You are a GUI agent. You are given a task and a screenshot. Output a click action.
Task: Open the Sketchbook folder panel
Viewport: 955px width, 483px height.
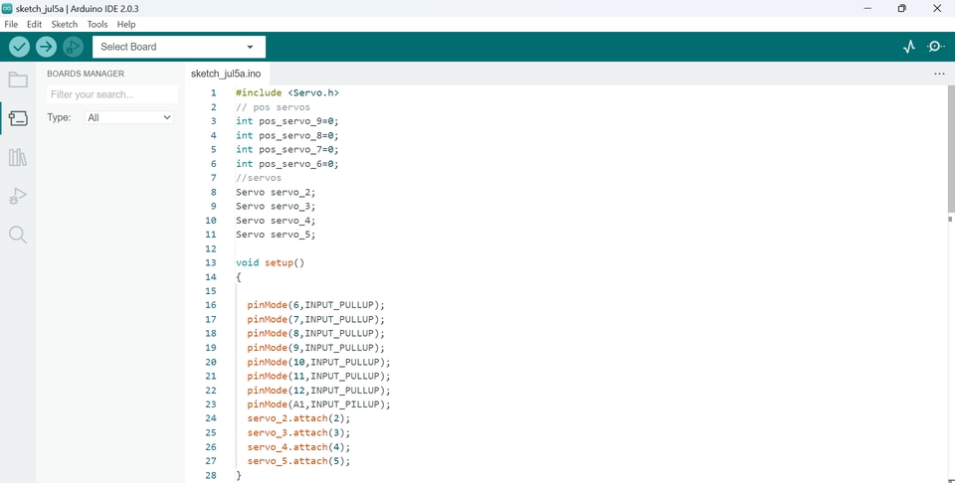point(18,80)
